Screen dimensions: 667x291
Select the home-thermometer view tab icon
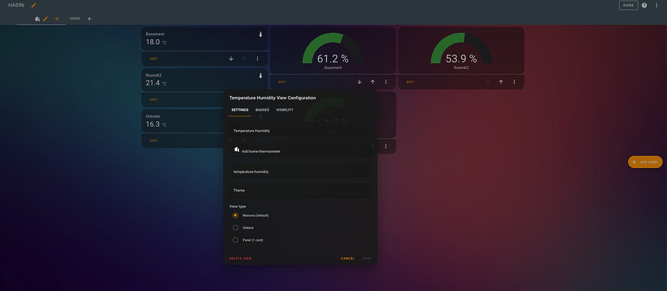(x=37, y=19)
